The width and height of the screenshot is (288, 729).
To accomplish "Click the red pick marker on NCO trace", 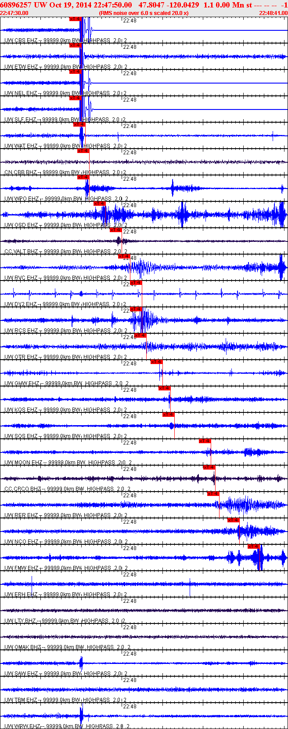I will coord(233,520).
